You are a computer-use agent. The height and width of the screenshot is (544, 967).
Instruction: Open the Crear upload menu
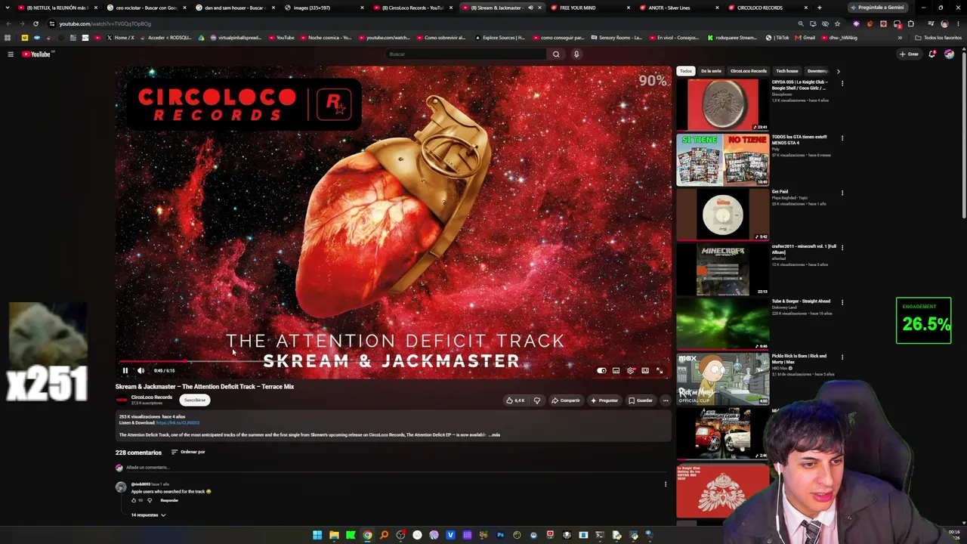(x=909, y=54)
